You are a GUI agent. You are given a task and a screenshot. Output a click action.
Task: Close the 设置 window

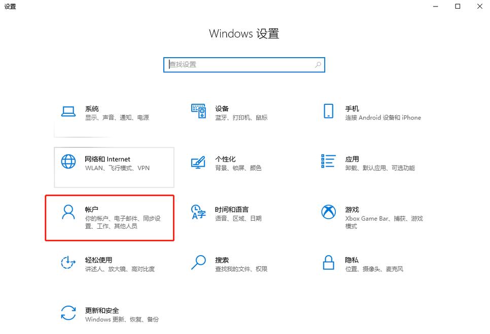pos(480,6)
